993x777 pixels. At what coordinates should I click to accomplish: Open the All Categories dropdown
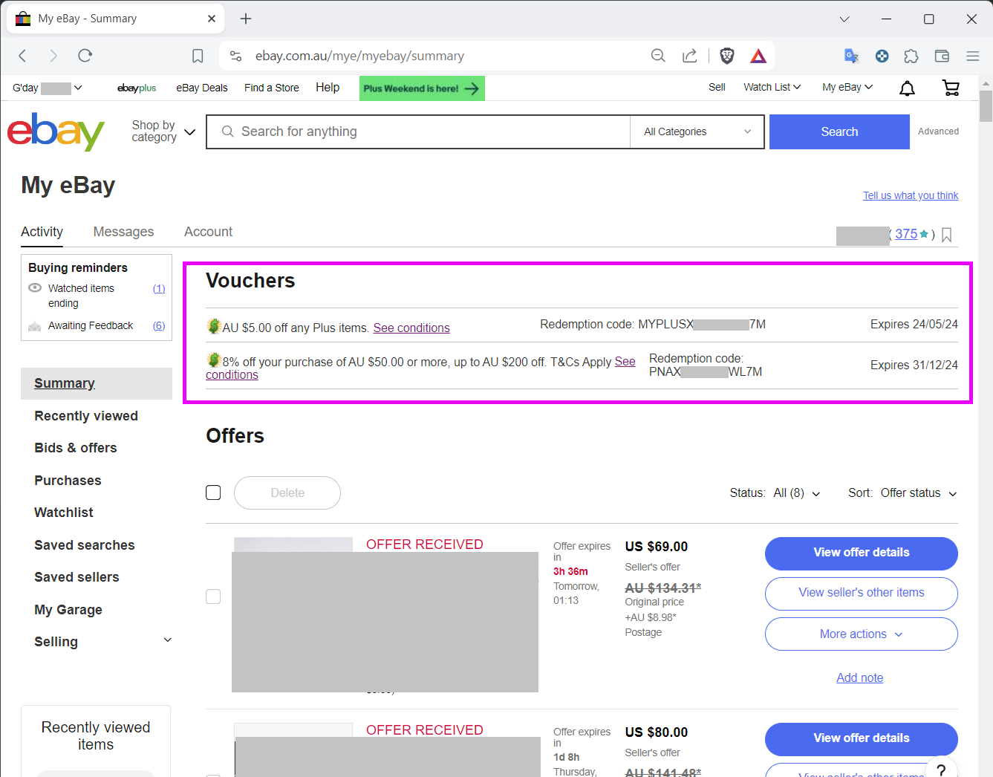[x=697, y=131]
